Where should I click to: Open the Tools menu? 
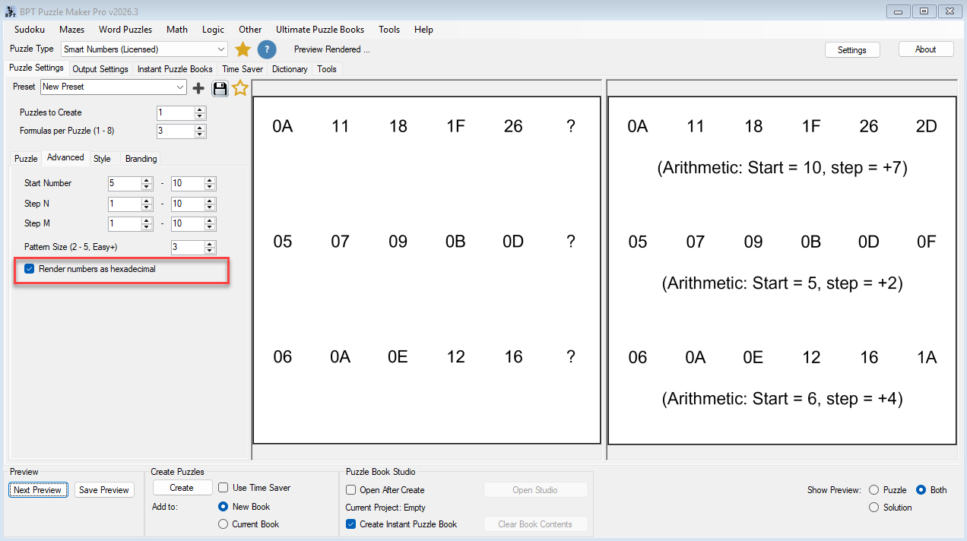point(389,30)
